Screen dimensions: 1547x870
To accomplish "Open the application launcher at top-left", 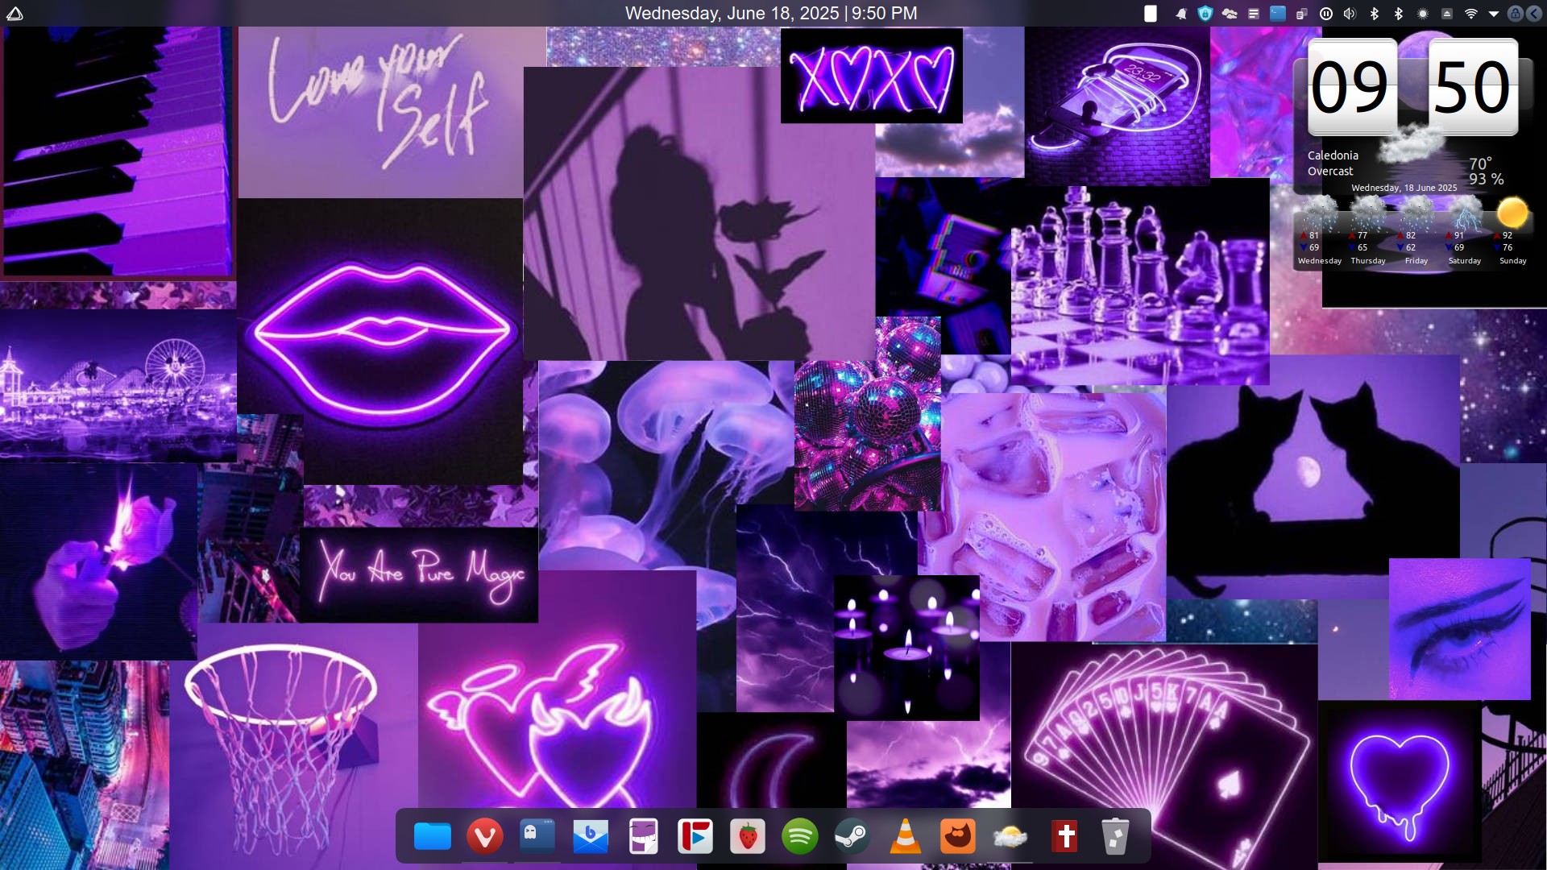I will pyautogui.click(x=15, y=14).
